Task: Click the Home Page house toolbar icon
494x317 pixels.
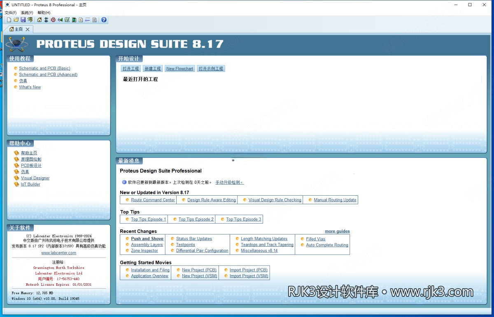Action: [x=40, y=20]
